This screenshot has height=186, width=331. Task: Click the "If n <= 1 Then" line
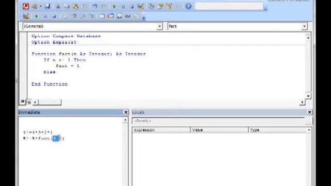pos(65,60)
